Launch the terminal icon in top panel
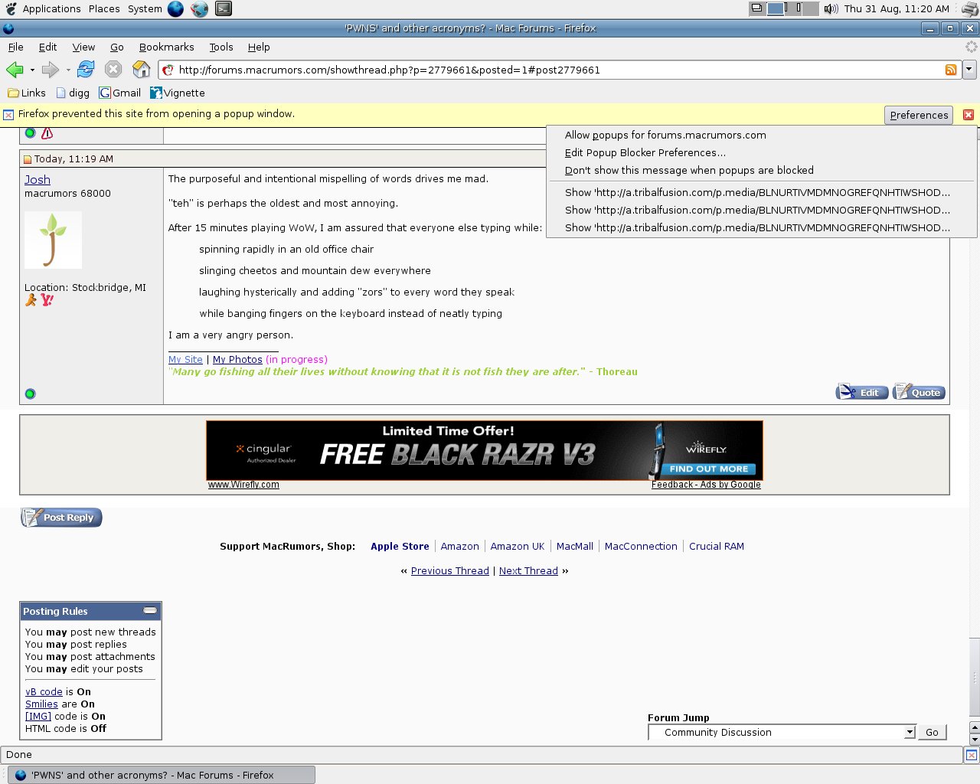Image resolution: width=980 pixels, height=784 pixels. (223, 8)
